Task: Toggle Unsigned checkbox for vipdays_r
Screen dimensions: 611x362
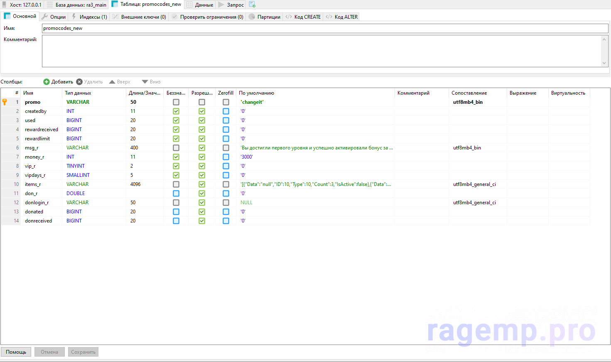Action: (176, 175)
